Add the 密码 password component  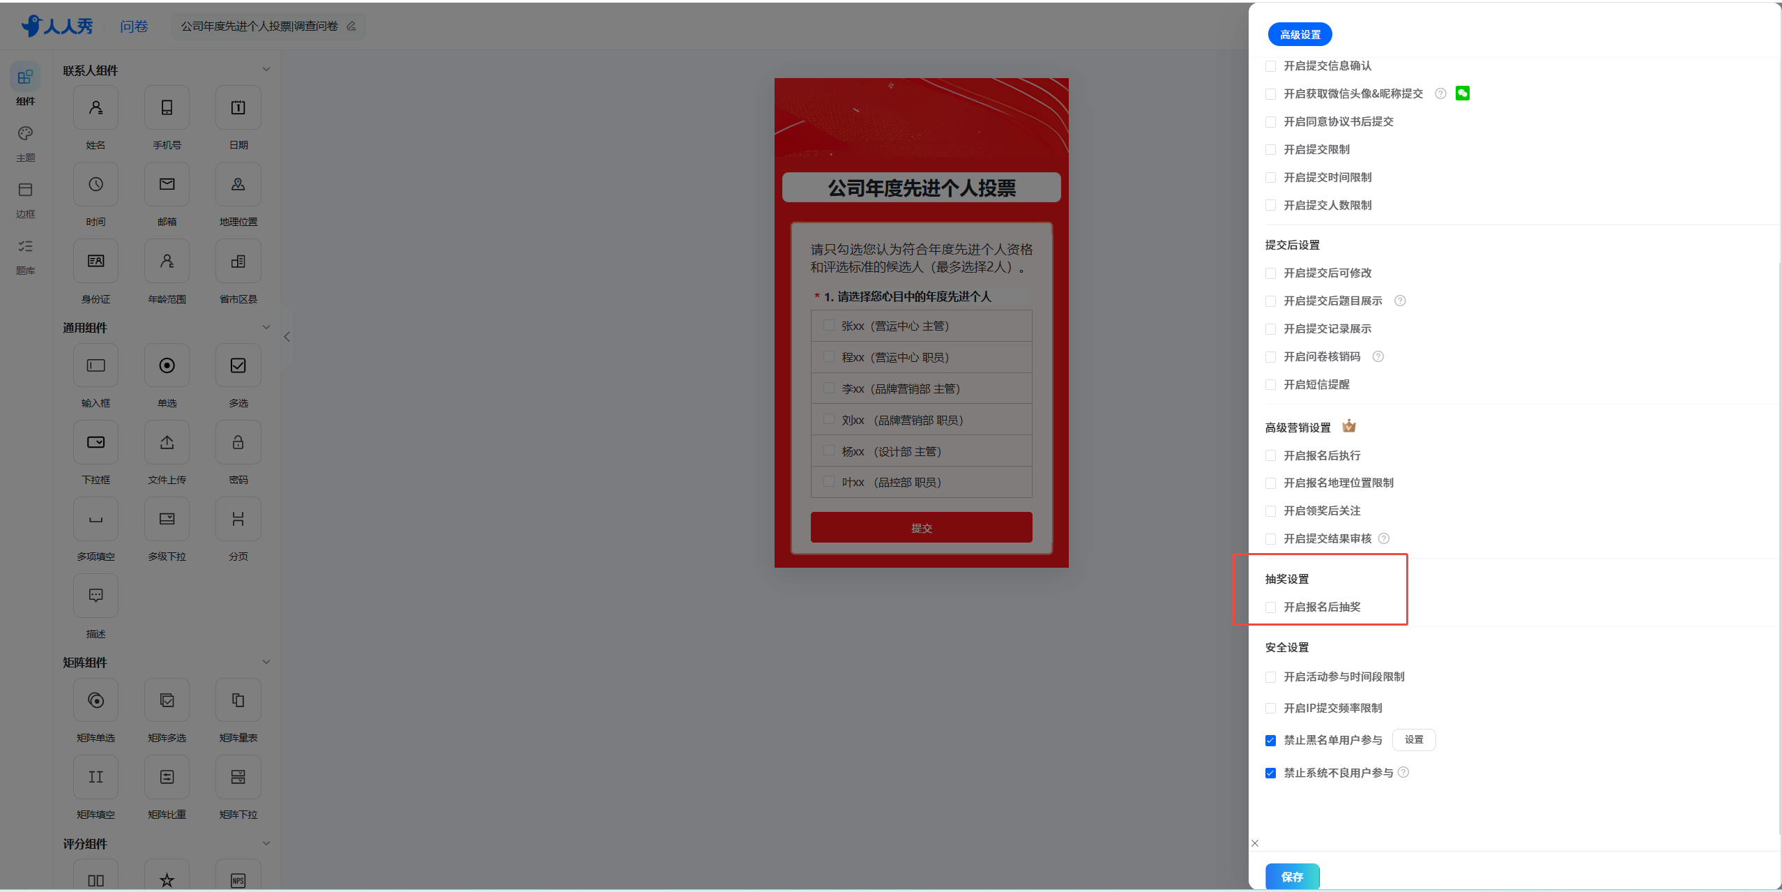238,442
